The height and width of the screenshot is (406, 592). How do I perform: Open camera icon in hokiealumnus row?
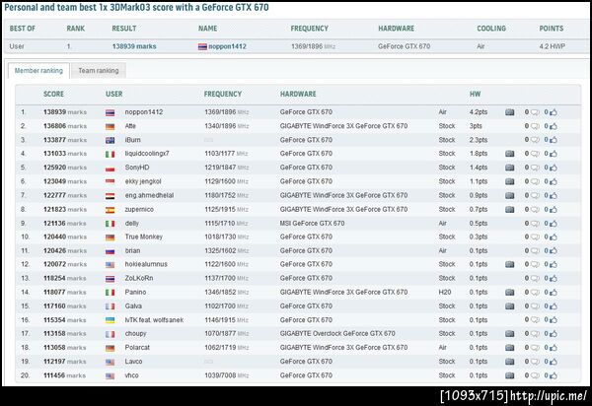[x=509, y=264]
